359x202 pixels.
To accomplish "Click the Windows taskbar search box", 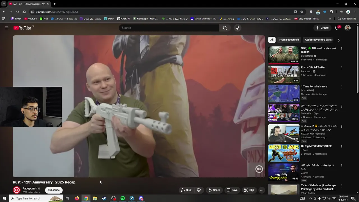I will pos(36,198).
